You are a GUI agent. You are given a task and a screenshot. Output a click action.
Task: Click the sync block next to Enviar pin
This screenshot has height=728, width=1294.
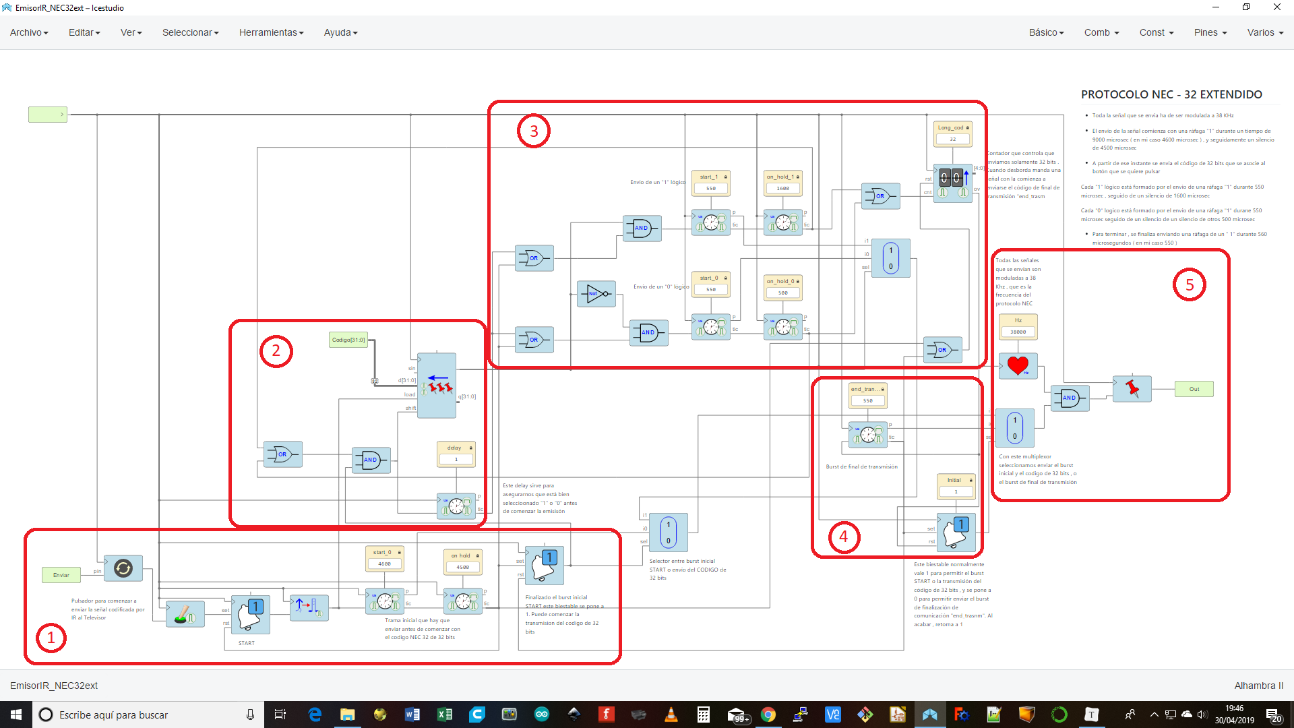coord(123,568)
